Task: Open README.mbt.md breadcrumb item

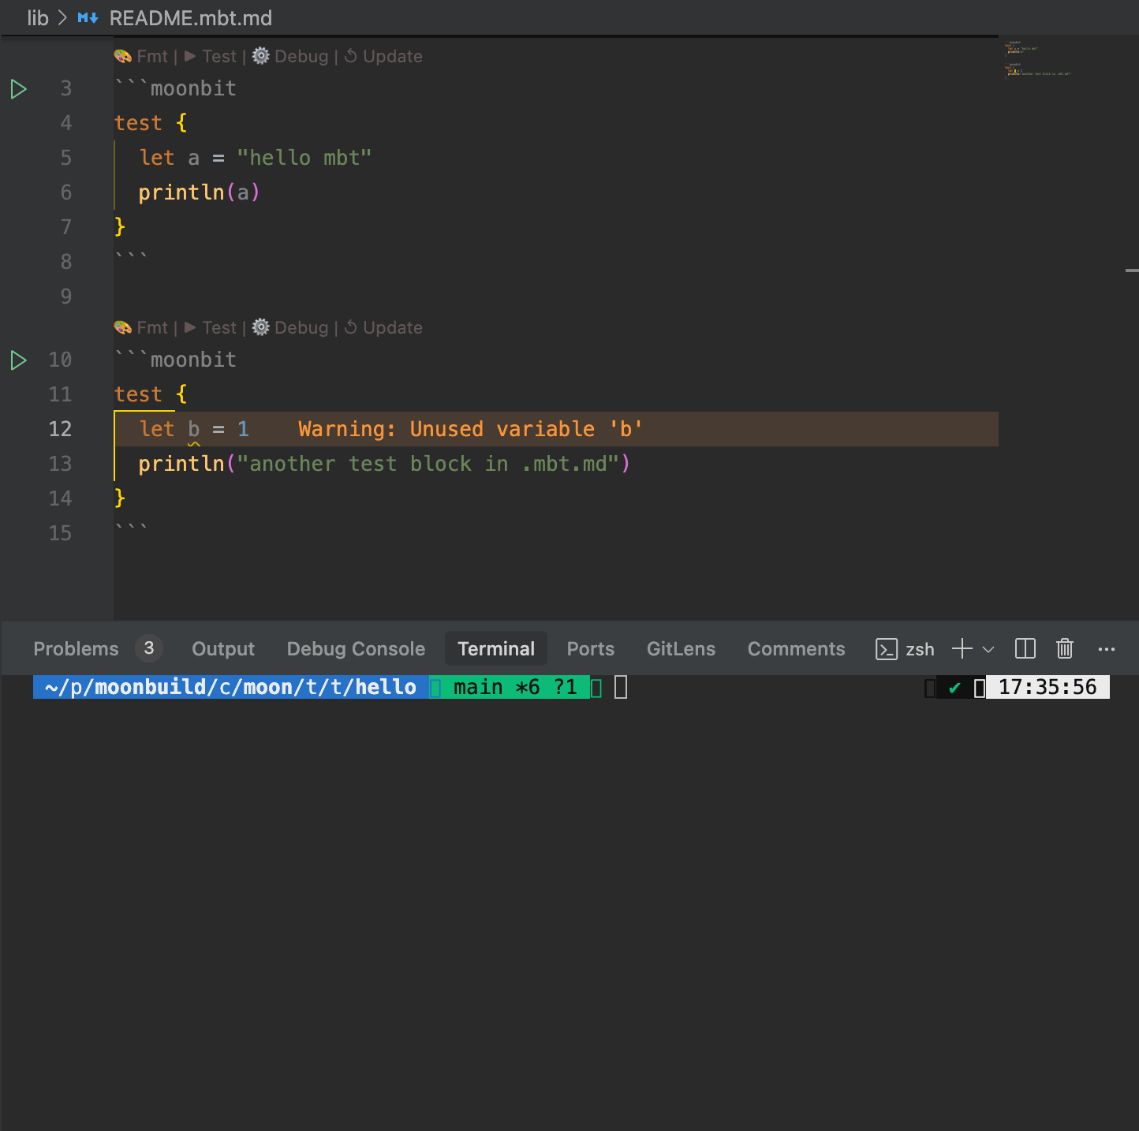Action: click(190, 18)
